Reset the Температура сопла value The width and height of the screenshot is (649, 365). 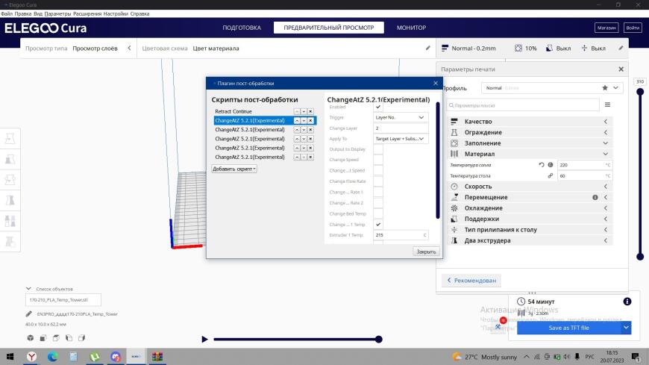click(x=542, y=165)
